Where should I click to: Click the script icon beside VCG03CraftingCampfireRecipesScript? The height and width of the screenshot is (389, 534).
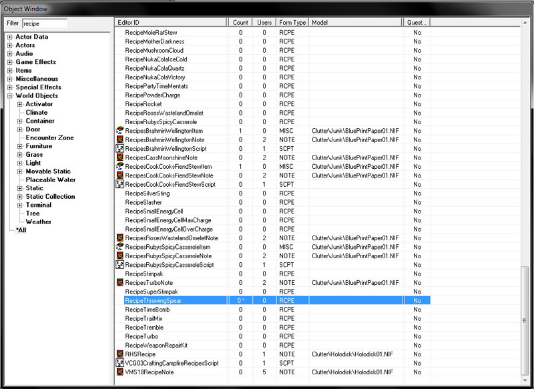[x=119, y=363]
